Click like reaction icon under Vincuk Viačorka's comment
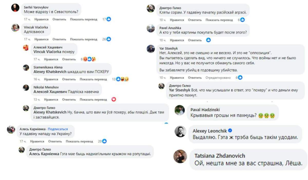 (109, 39)
